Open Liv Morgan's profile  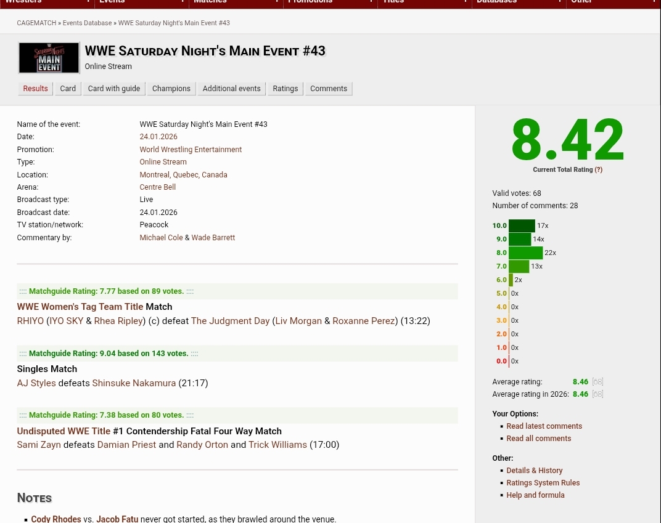(298, 321)
